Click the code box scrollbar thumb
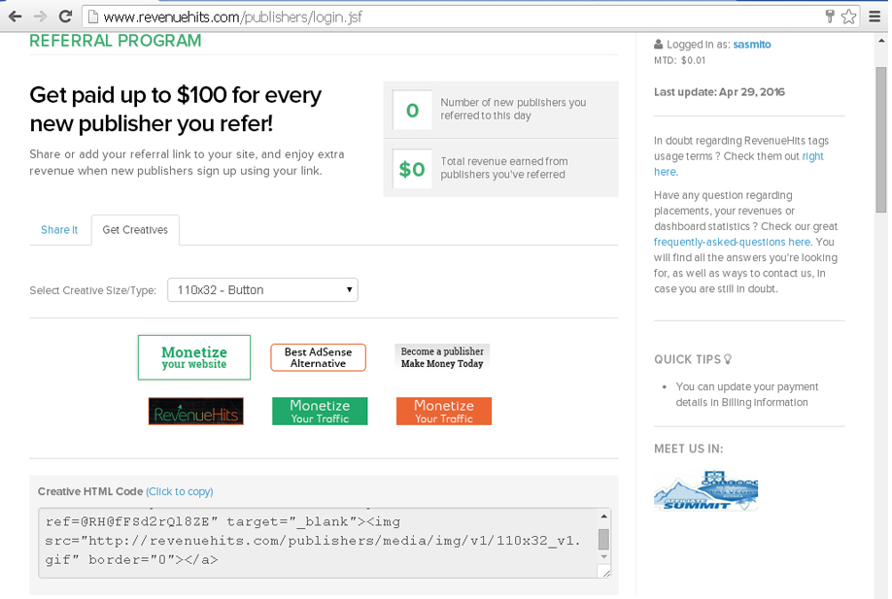Screen dimensions: 892x599 (604, 539)
